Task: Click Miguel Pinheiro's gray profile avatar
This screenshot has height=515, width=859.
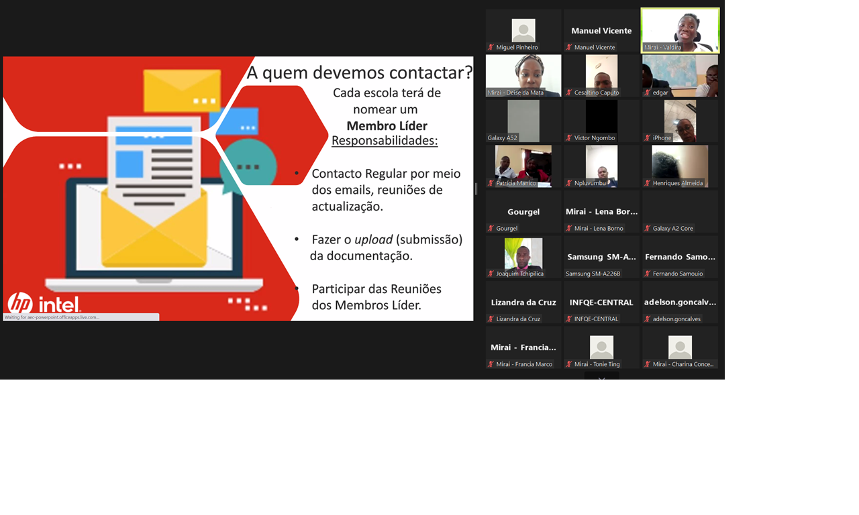Action: [523, 30]
